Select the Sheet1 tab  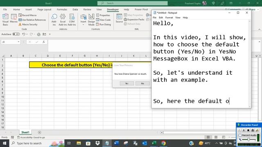point(25,132)
